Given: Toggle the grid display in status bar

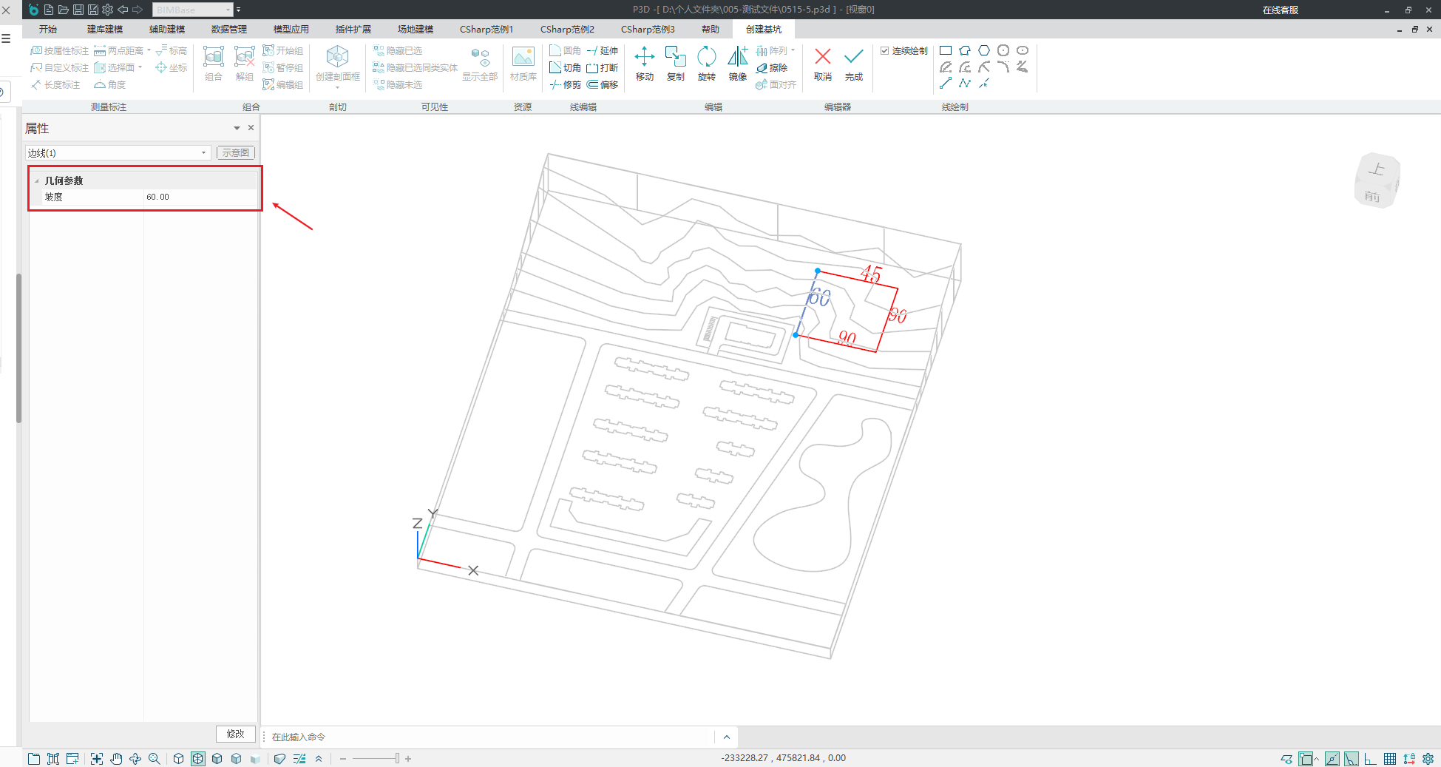Looking at the screenshot, I should [1389, 759].
